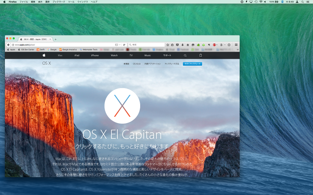Open the 編集 menu
This screenshot has height=195, width=313.
33,2
